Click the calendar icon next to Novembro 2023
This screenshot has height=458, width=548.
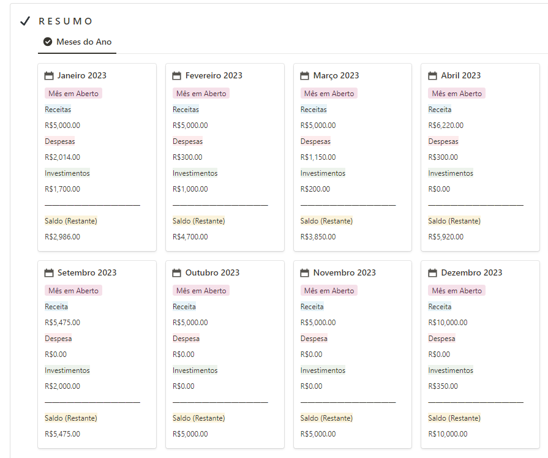[305, 273]
